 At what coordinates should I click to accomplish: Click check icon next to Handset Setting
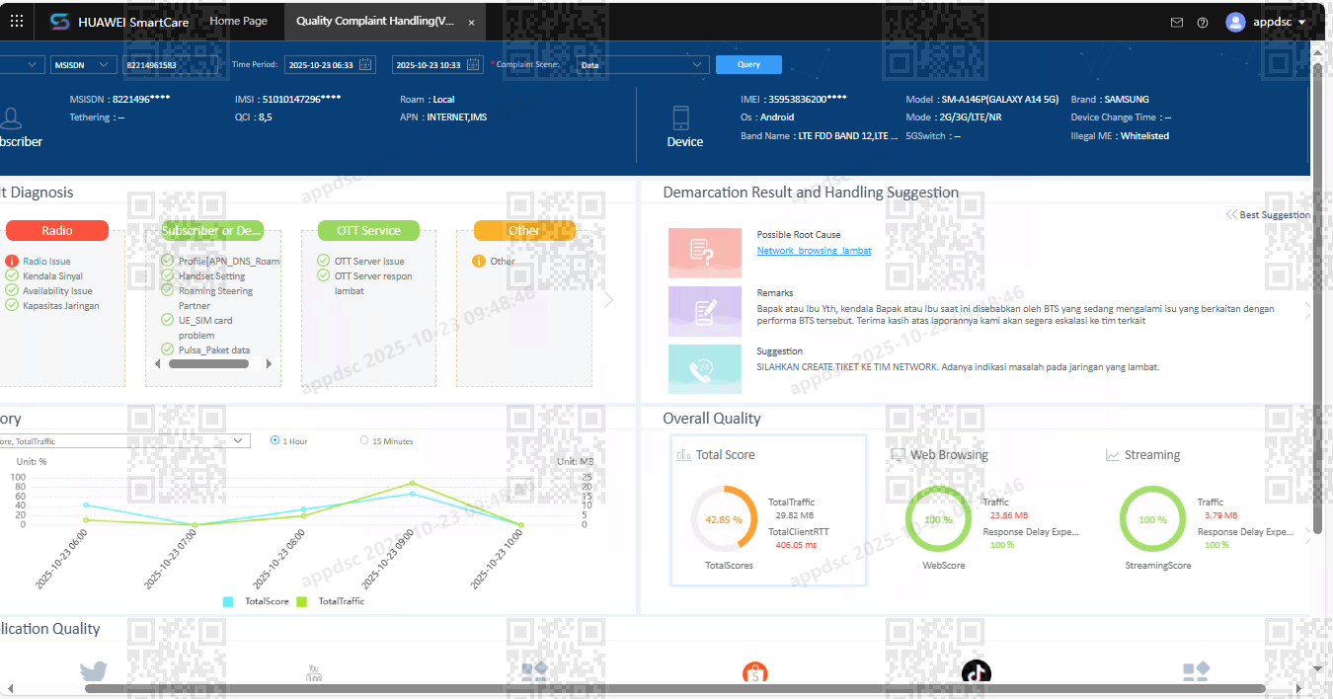(167, 275)
